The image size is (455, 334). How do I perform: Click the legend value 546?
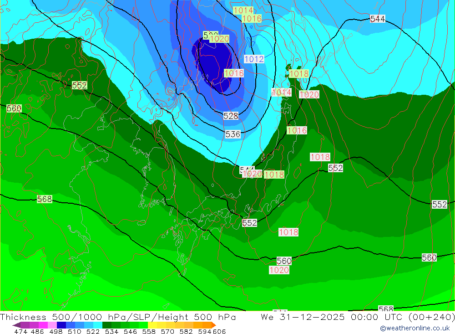point(130,332)
